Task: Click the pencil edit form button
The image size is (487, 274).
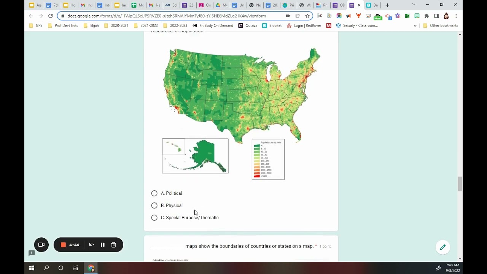Action: coord(443,247)
